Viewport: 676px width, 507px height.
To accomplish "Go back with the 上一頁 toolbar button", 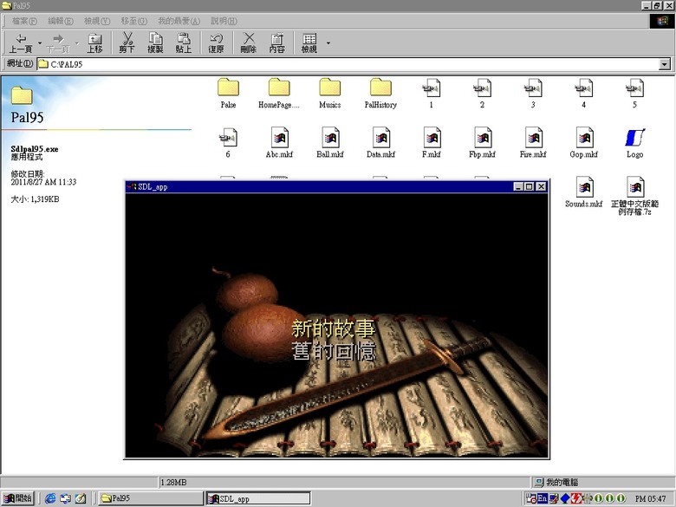I will (x=20, y=43).
